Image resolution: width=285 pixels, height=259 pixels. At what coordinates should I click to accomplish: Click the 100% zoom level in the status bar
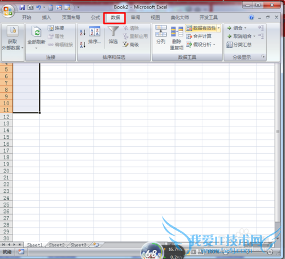[213, 252]
